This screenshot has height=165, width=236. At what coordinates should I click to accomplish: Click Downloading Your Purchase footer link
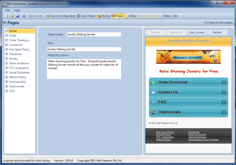pyautogui.click(x=203, y=140)
